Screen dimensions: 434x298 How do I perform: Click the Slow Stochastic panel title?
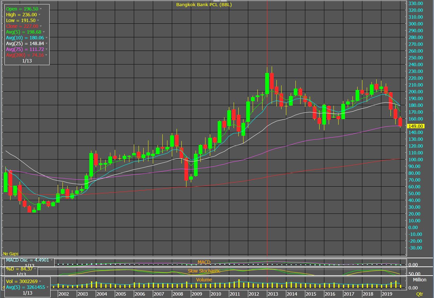click(x=204, y=271)
